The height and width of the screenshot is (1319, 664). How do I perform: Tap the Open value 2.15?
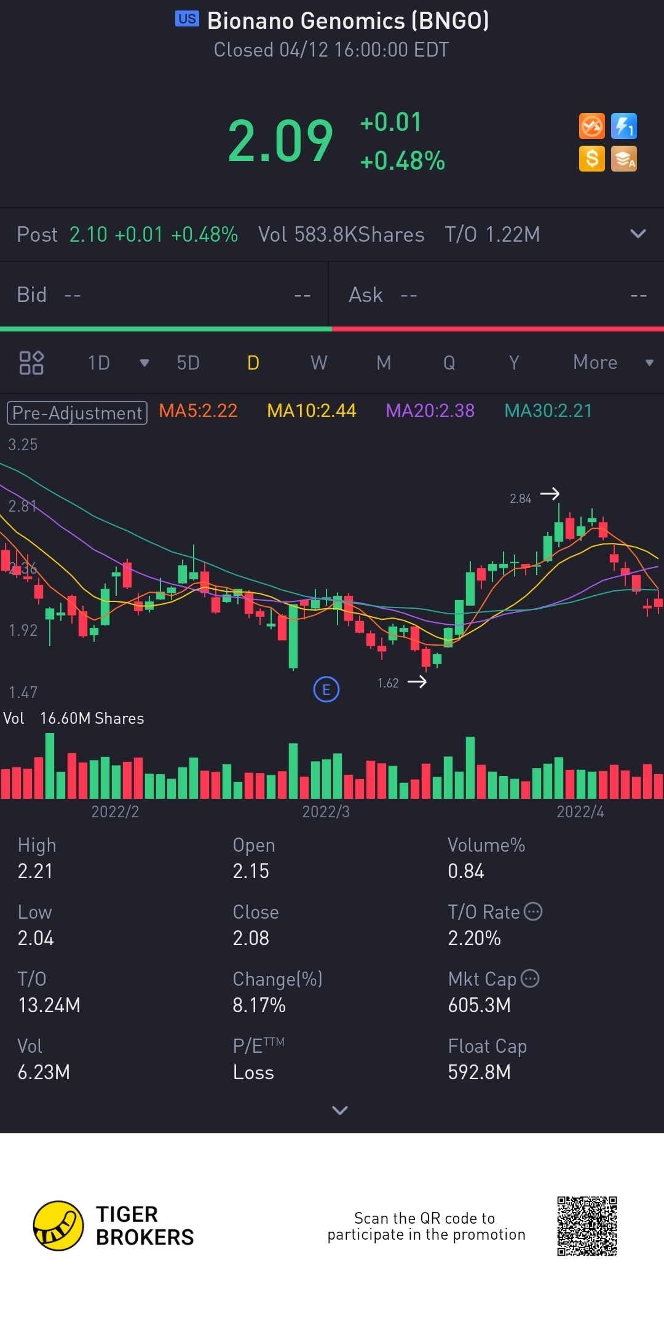coord(251,871)
